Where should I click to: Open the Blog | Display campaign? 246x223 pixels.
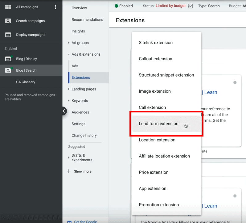(x=27, y=59)
